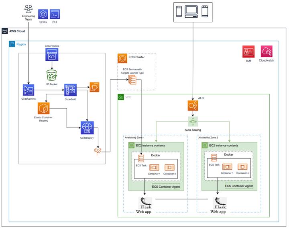Image resolution: width=289 pixels, height=230 pixels.
Task: Click the "Docker" label in Zone 1
Action: [x=156, y=155]
